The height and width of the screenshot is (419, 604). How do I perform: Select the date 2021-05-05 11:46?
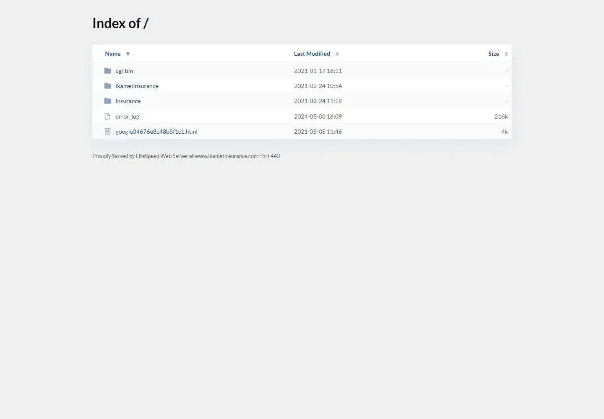318,132
